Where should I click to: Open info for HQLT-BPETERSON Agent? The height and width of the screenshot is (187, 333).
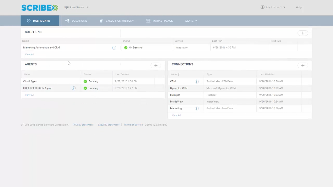tap(74, 88)
